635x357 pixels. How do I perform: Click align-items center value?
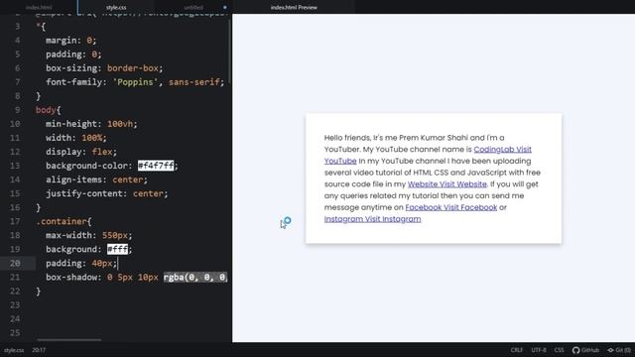[128, 179]
